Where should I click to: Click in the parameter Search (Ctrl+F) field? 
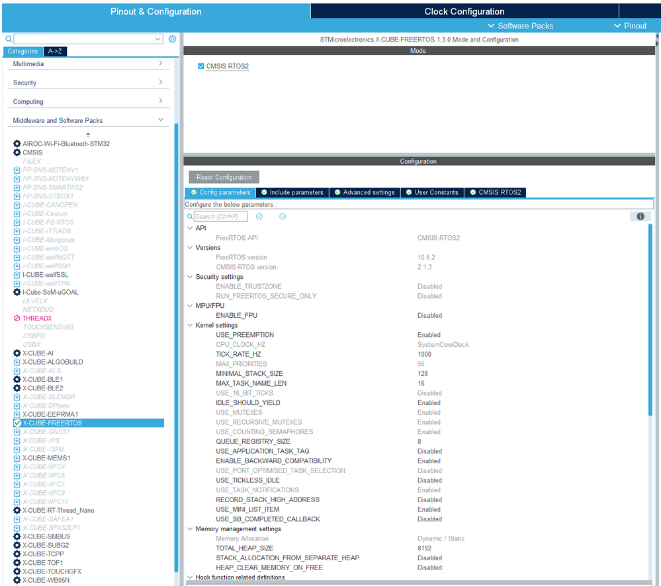[x=220, y=217]
